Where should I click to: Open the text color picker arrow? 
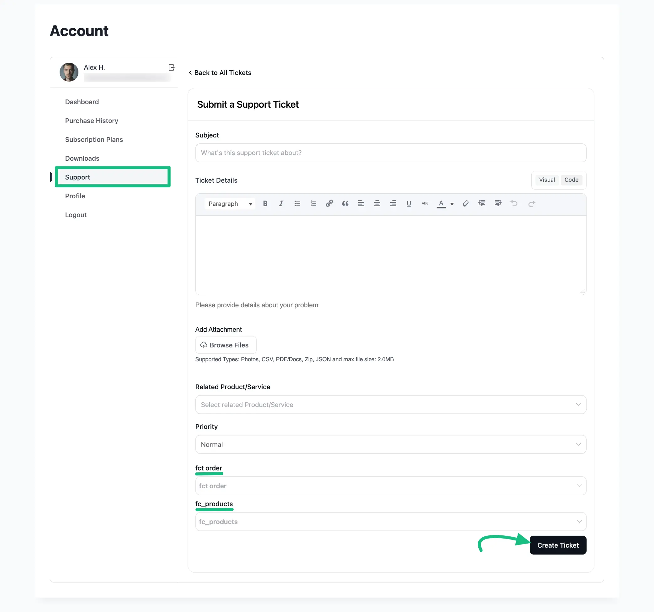[452, 204]
